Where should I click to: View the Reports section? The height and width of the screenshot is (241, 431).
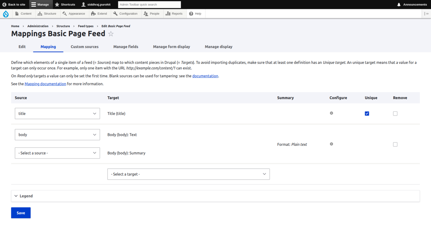tap(174, 13)
